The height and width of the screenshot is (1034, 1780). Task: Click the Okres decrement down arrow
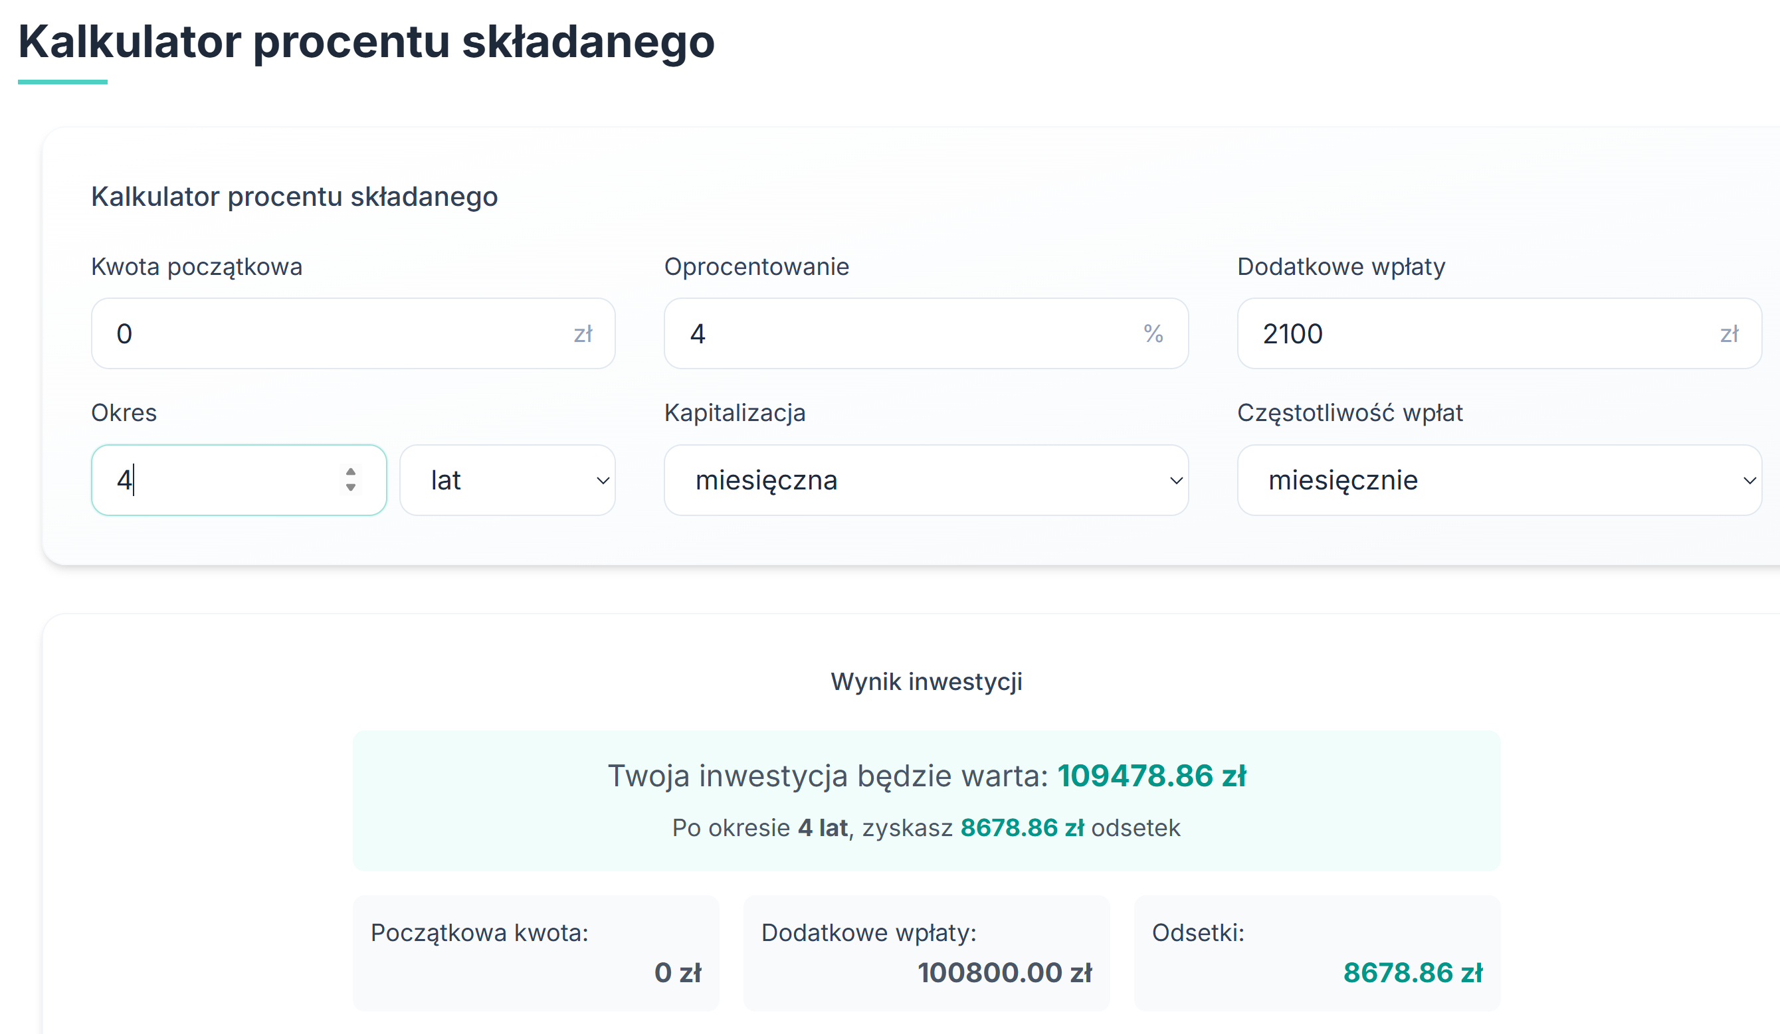350,487
